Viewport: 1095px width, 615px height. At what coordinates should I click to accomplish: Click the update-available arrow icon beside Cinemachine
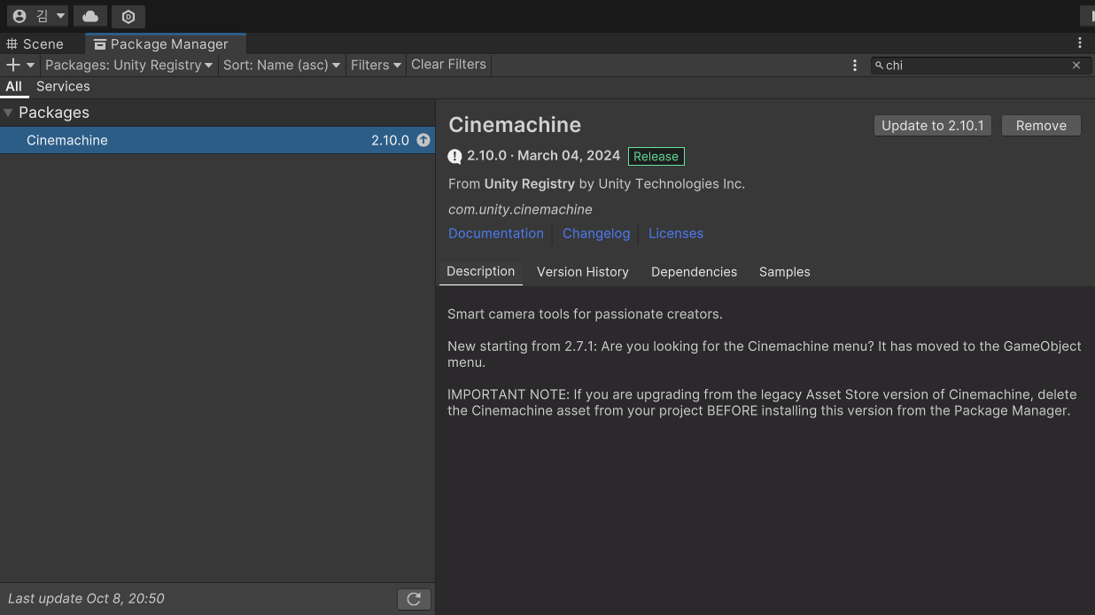423,140
